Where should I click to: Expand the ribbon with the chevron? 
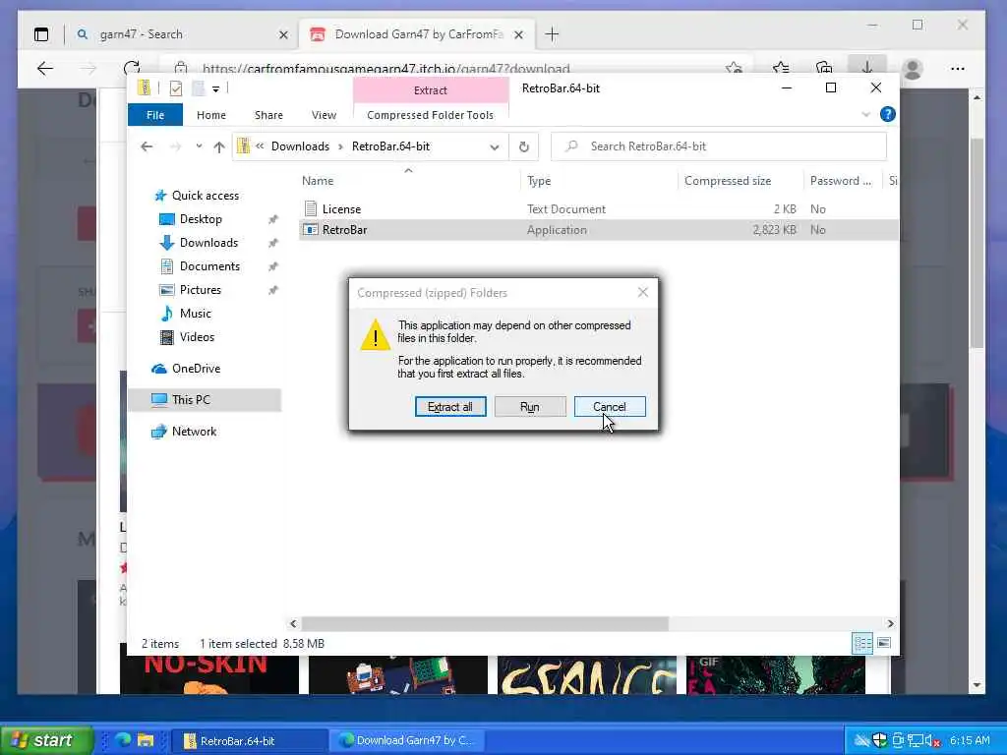click(865, 114)
